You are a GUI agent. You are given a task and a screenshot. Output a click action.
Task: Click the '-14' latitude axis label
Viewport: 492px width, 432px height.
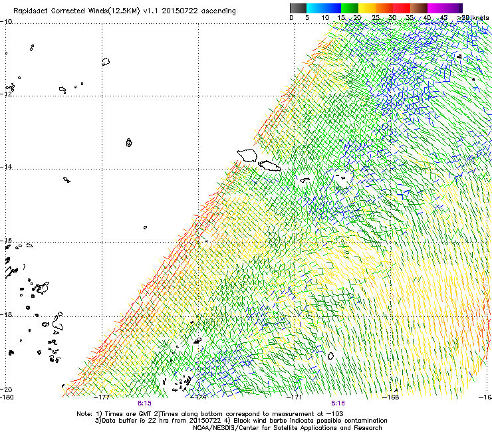[x=6, y=167]
